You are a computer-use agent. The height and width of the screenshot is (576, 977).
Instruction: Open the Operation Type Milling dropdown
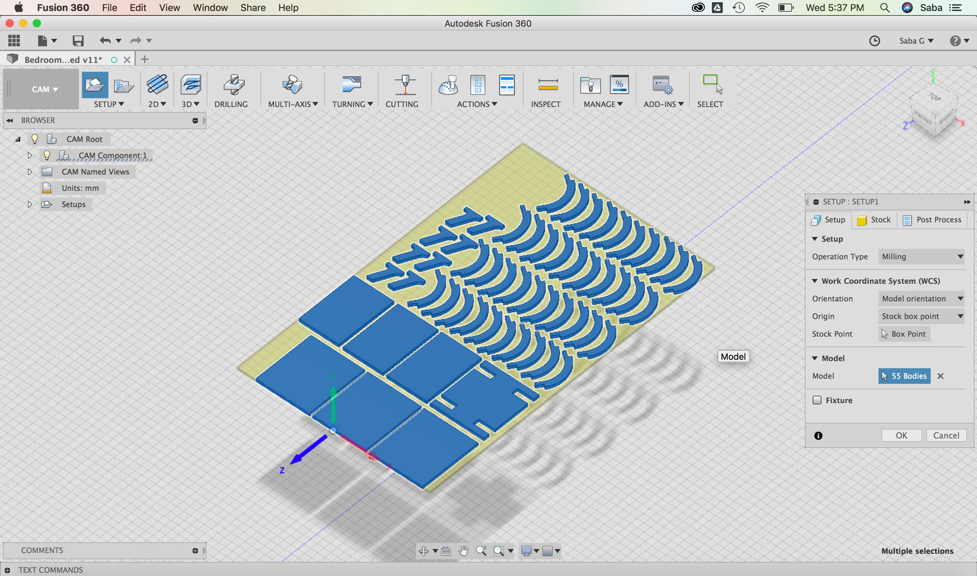(922, 256)
